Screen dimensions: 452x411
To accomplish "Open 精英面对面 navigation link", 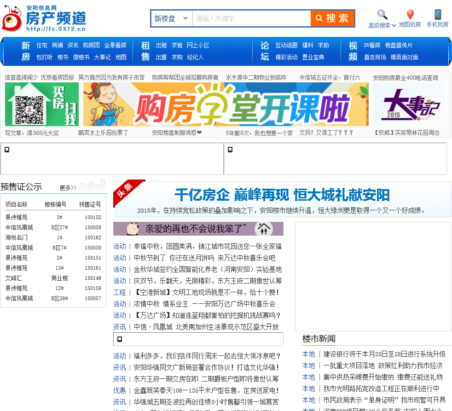I will pos(404,57).
